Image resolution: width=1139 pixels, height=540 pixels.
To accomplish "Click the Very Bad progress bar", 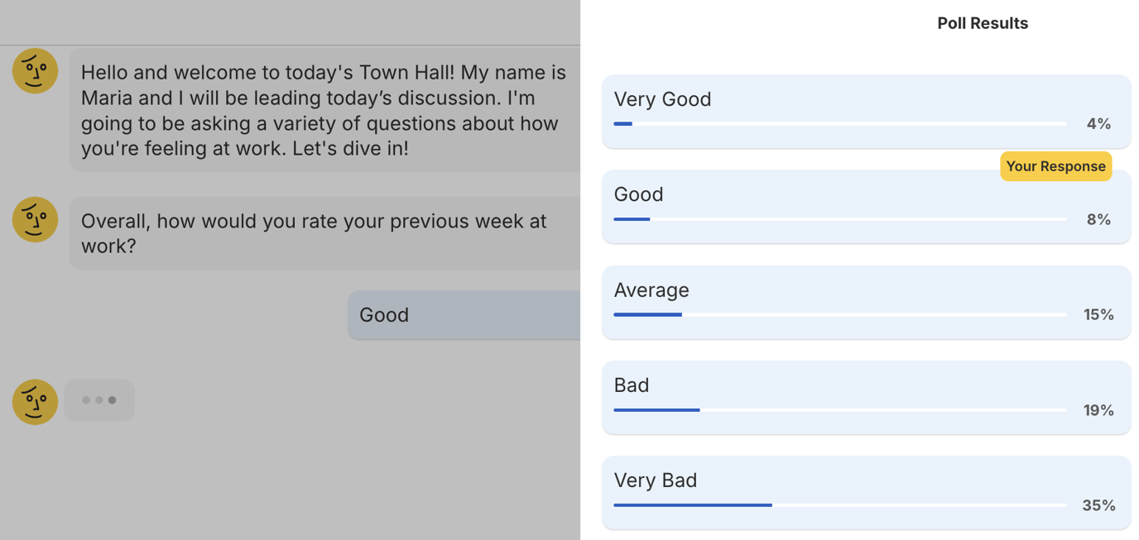I will 839,504.
